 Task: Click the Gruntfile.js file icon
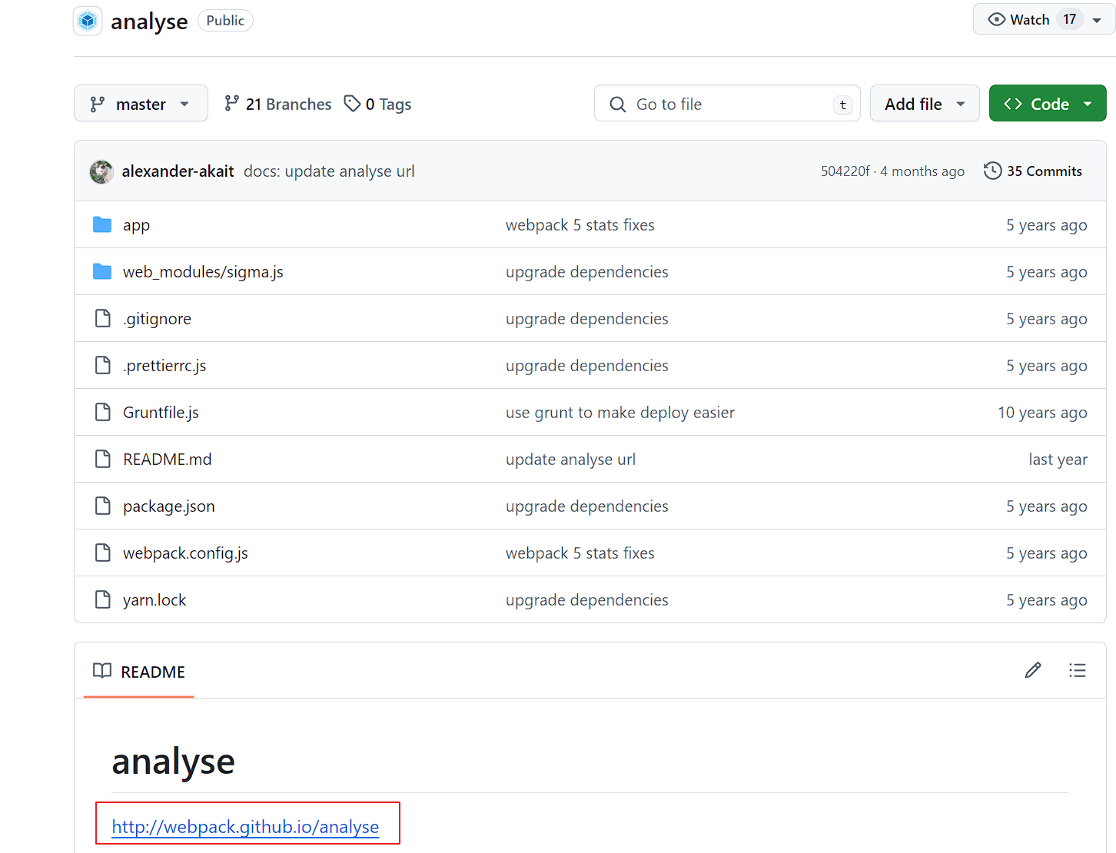coord(102,413)
